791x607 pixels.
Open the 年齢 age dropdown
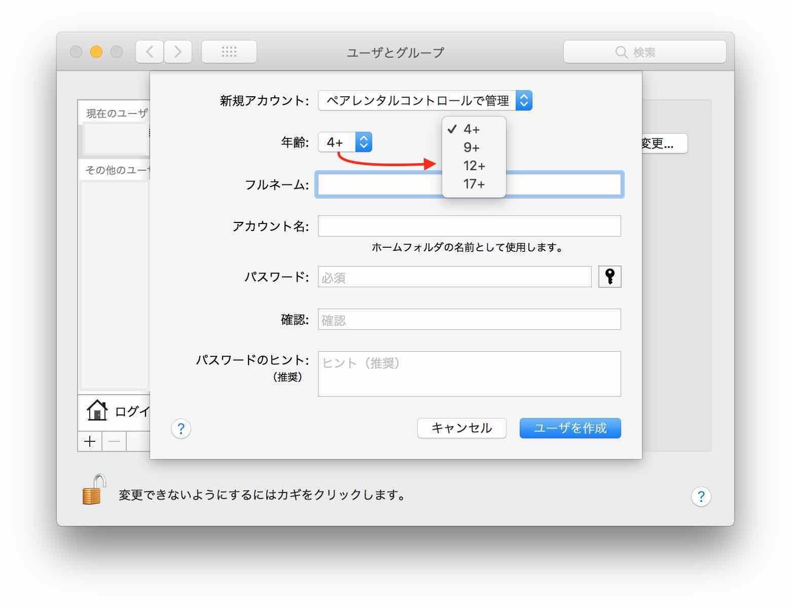click(x=345, y=142)
